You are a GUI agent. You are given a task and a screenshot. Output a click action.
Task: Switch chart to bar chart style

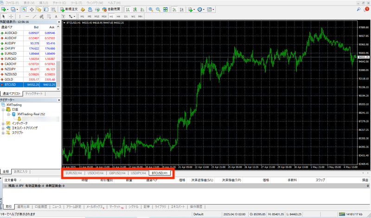click(128, 9)
